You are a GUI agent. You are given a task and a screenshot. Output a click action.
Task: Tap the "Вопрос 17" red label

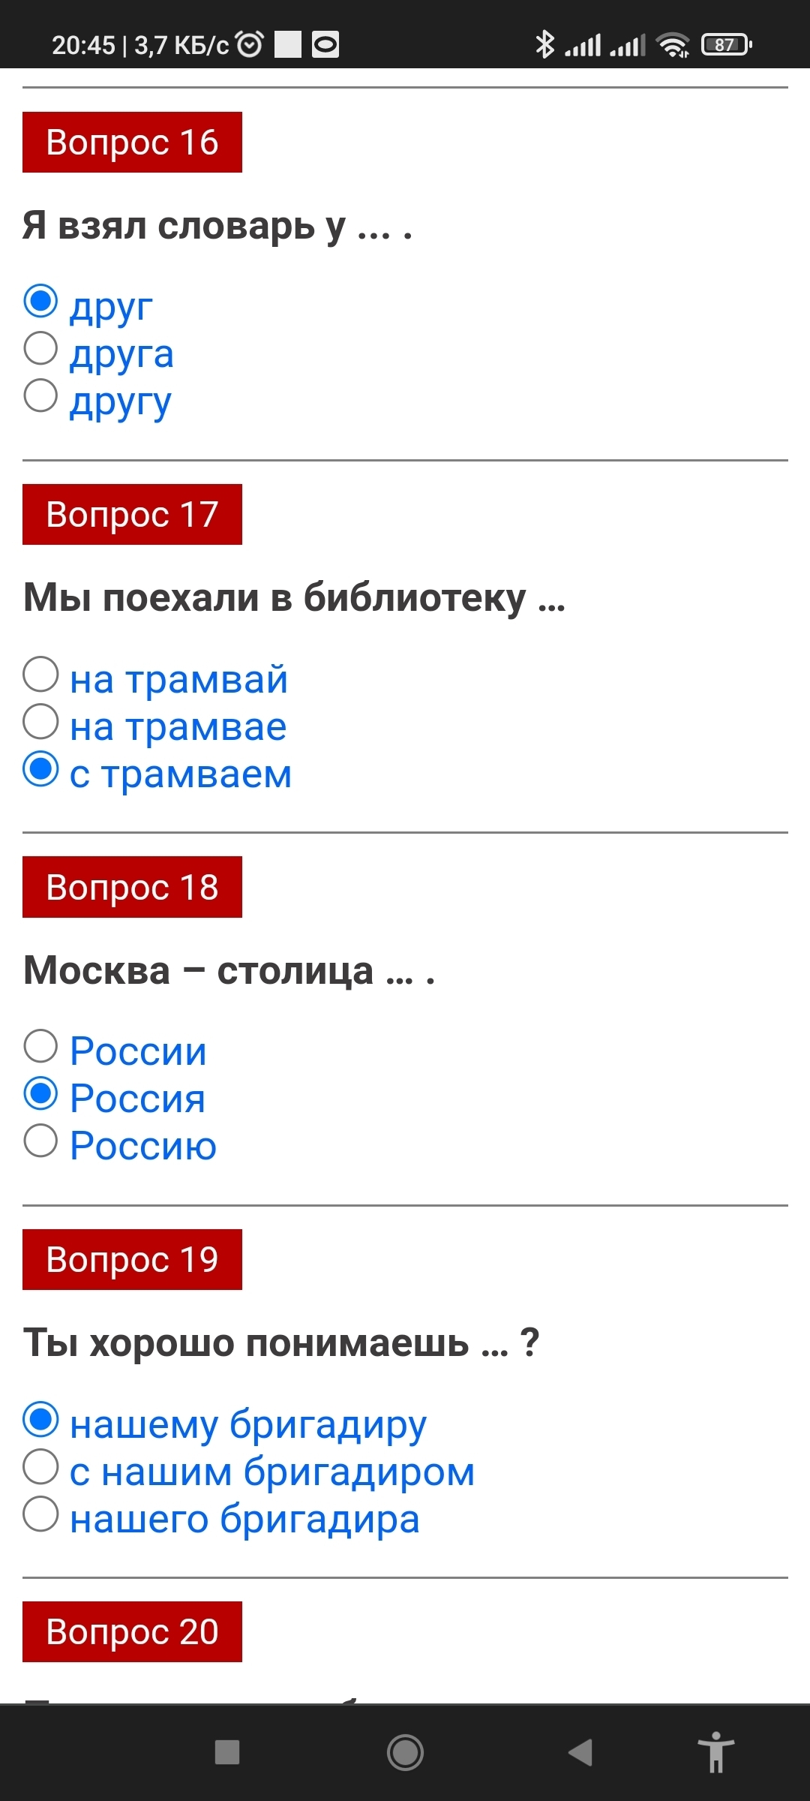132,515
